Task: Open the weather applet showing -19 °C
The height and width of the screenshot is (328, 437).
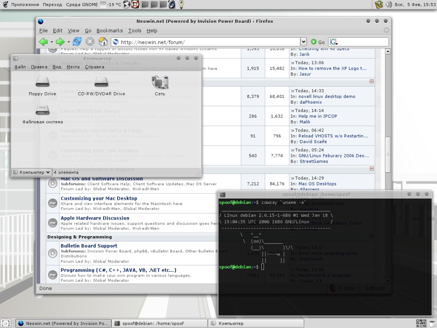Action: pos(111,4)
